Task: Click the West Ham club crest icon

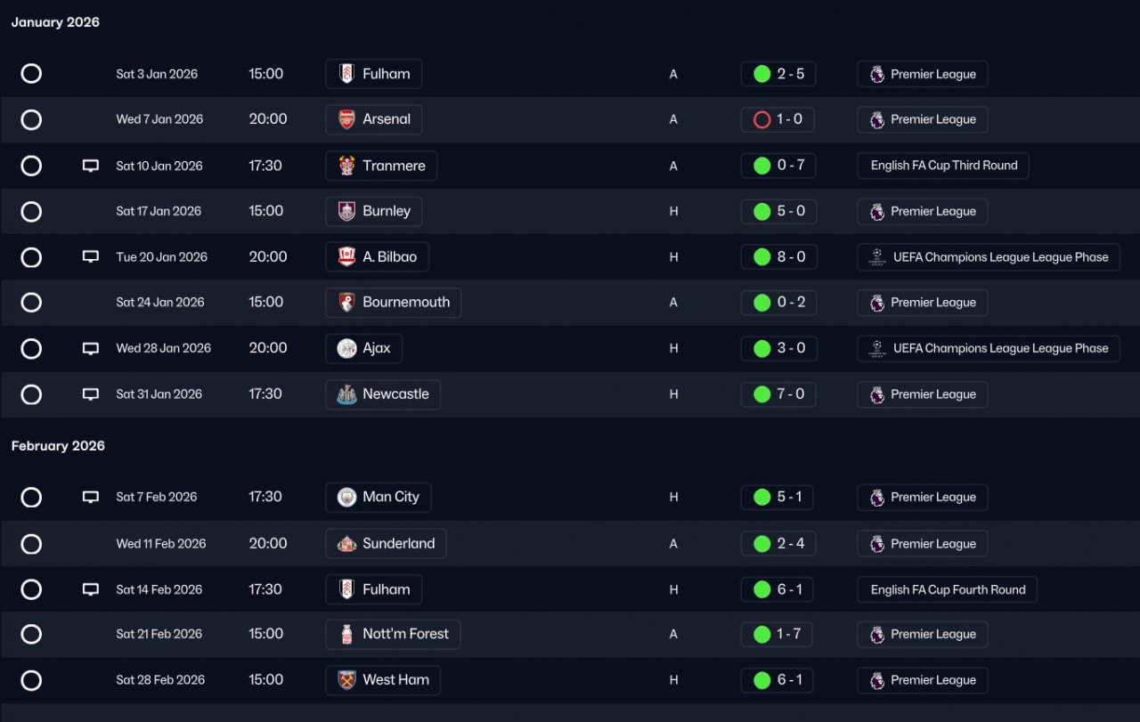Action: click(x=346, y=680)
